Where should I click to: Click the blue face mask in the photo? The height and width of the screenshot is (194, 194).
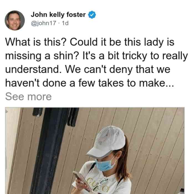pos(105,165)
